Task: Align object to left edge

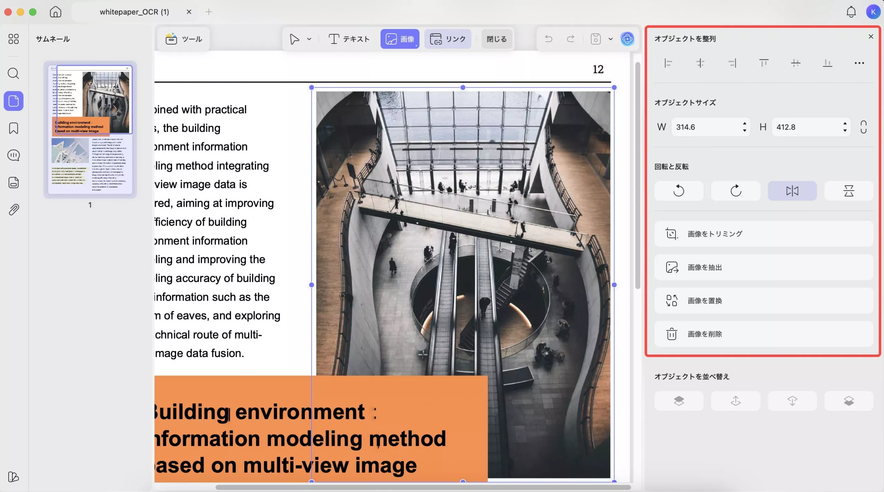Action: pyautogui.click(x=668, y=63)
